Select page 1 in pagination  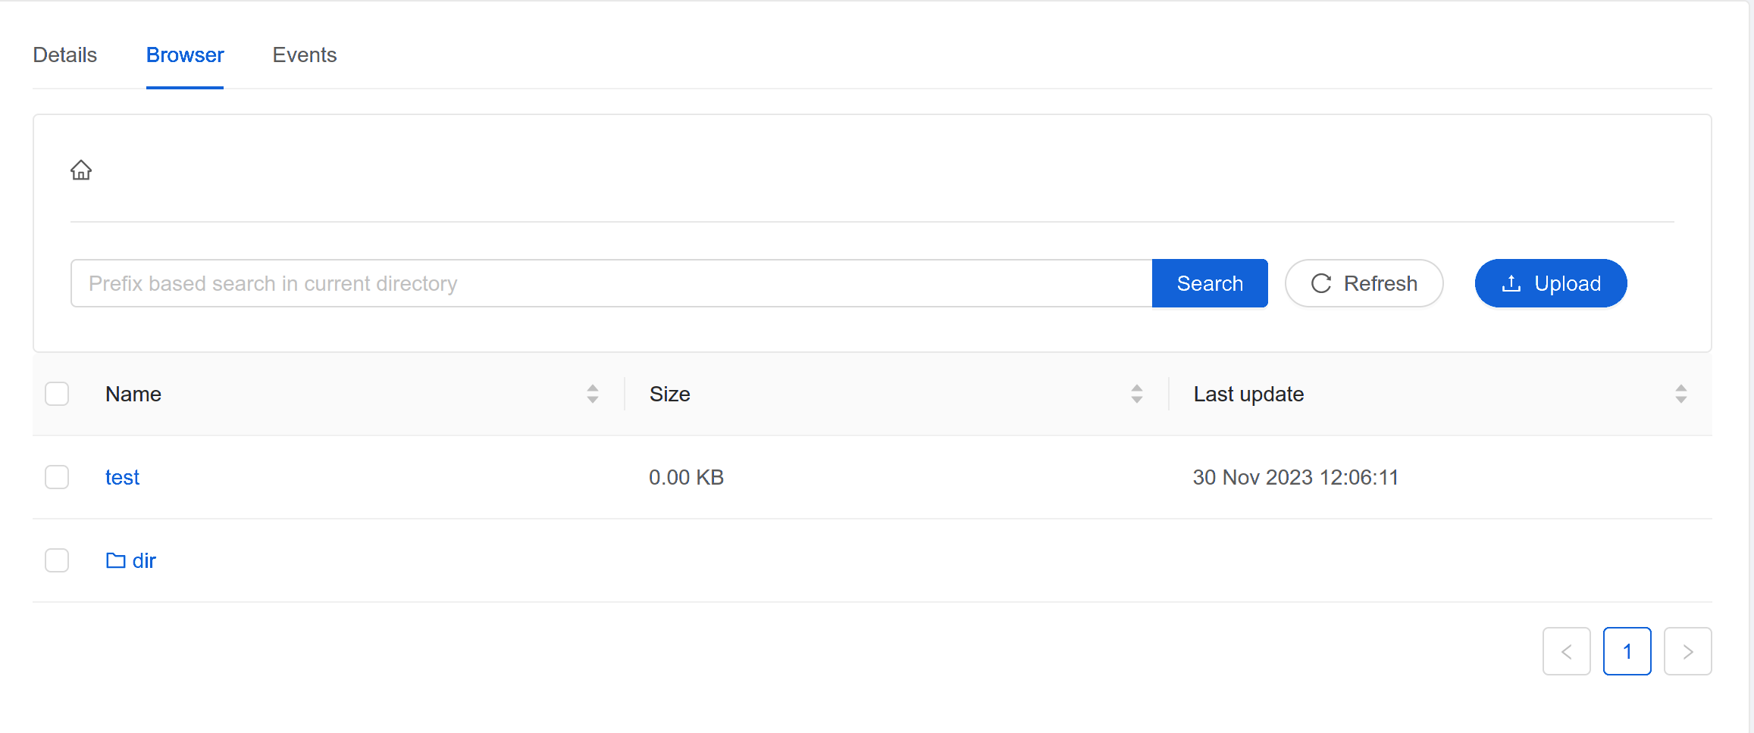[1627, 651]
